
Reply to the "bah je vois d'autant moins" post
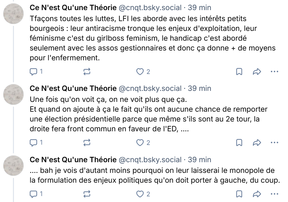(34, 194)
